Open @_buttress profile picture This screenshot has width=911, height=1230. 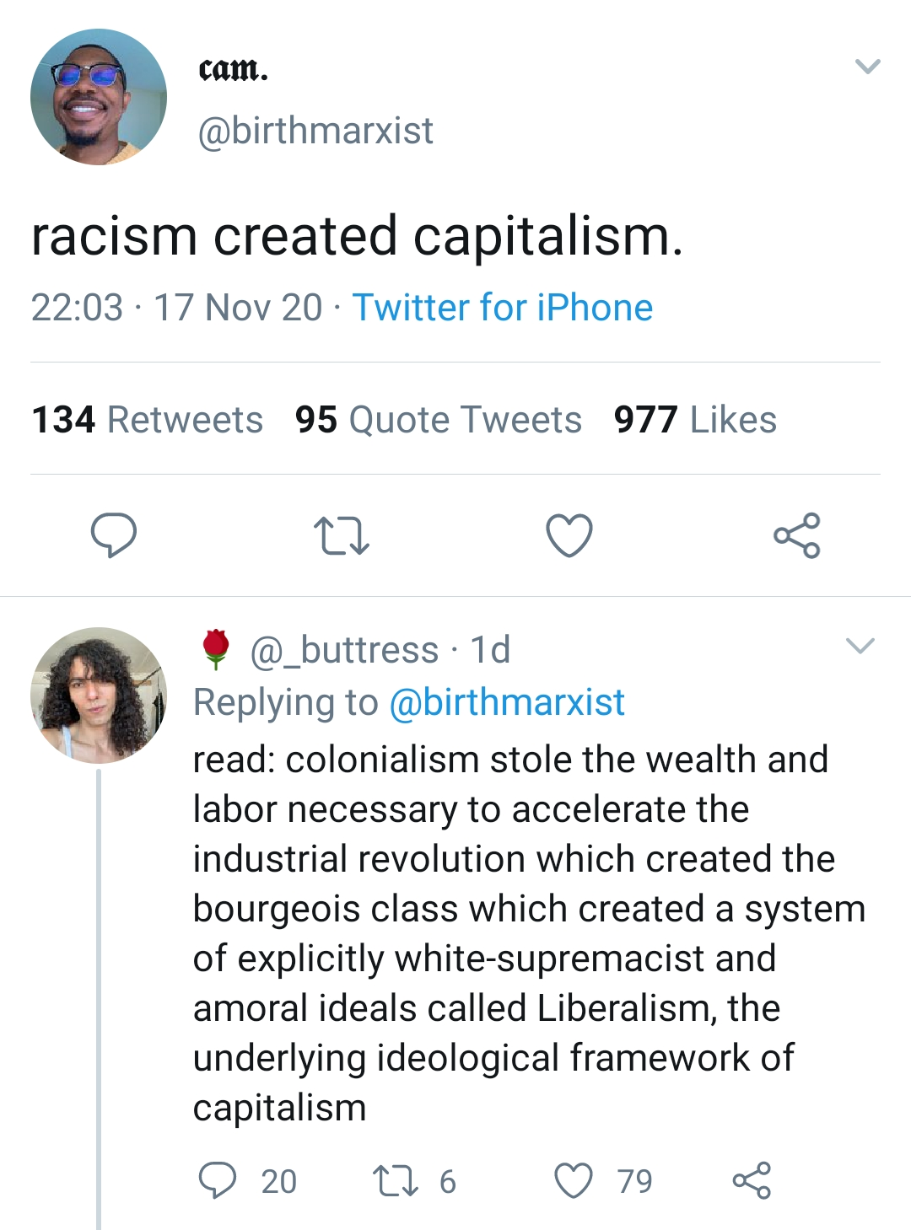(99, 696)
